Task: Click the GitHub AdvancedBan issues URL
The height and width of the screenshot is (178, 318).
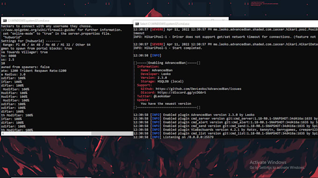Action: tap(198, 89)
